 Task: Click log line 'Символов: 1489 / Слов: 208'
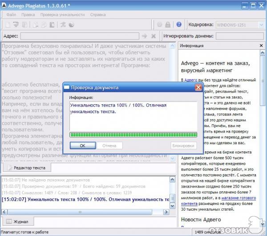(x=67, y=193)
